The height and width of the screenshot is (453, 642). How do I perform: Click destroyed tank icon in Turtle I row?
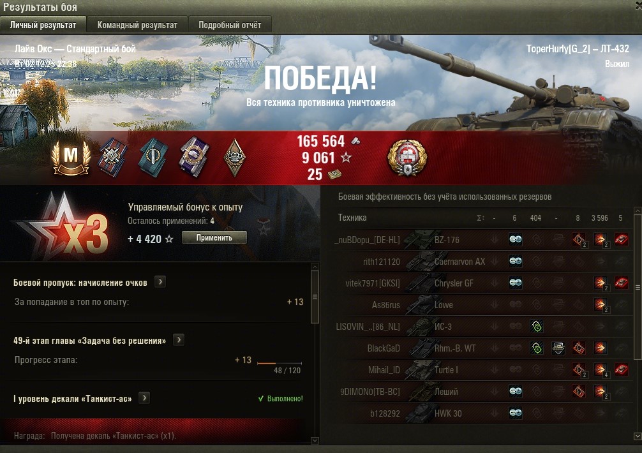tap(621, 369)
